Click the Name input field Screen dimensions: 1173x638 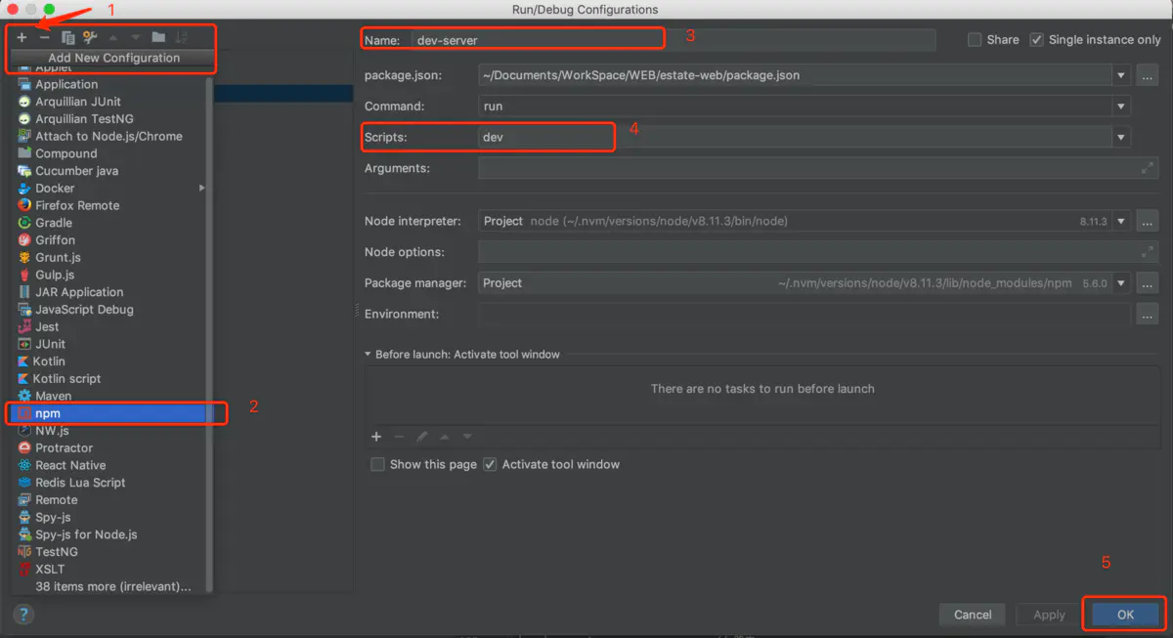coord(673,40)
